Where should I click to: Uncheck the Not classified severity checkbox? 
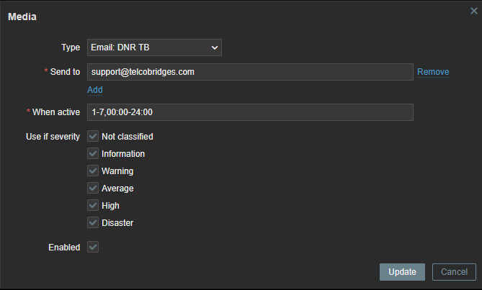click(x=93, y=136)
